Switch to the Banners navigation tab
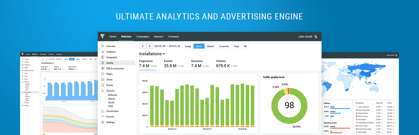 [x=158, y=36]
